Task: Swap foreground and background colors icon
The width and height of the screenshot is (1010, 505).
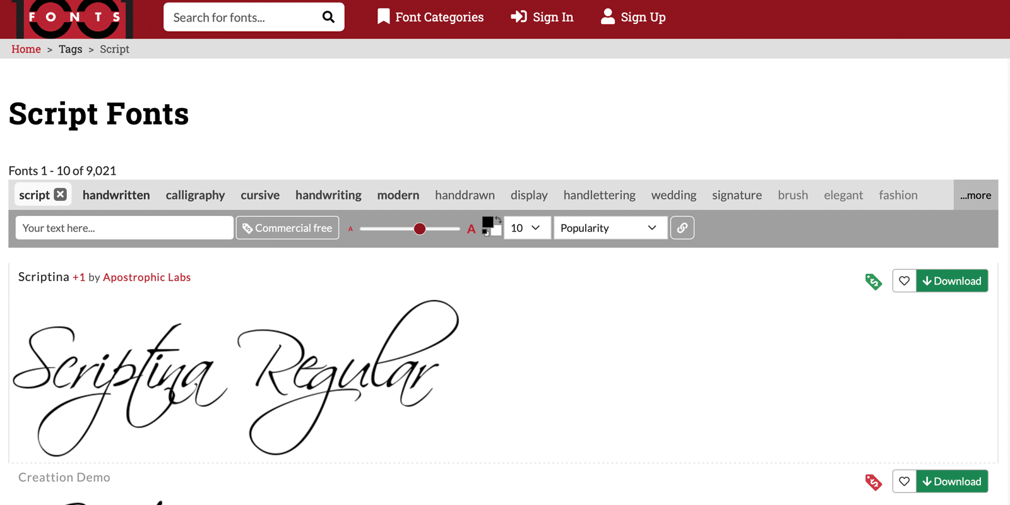Action: tap(498, 220)
